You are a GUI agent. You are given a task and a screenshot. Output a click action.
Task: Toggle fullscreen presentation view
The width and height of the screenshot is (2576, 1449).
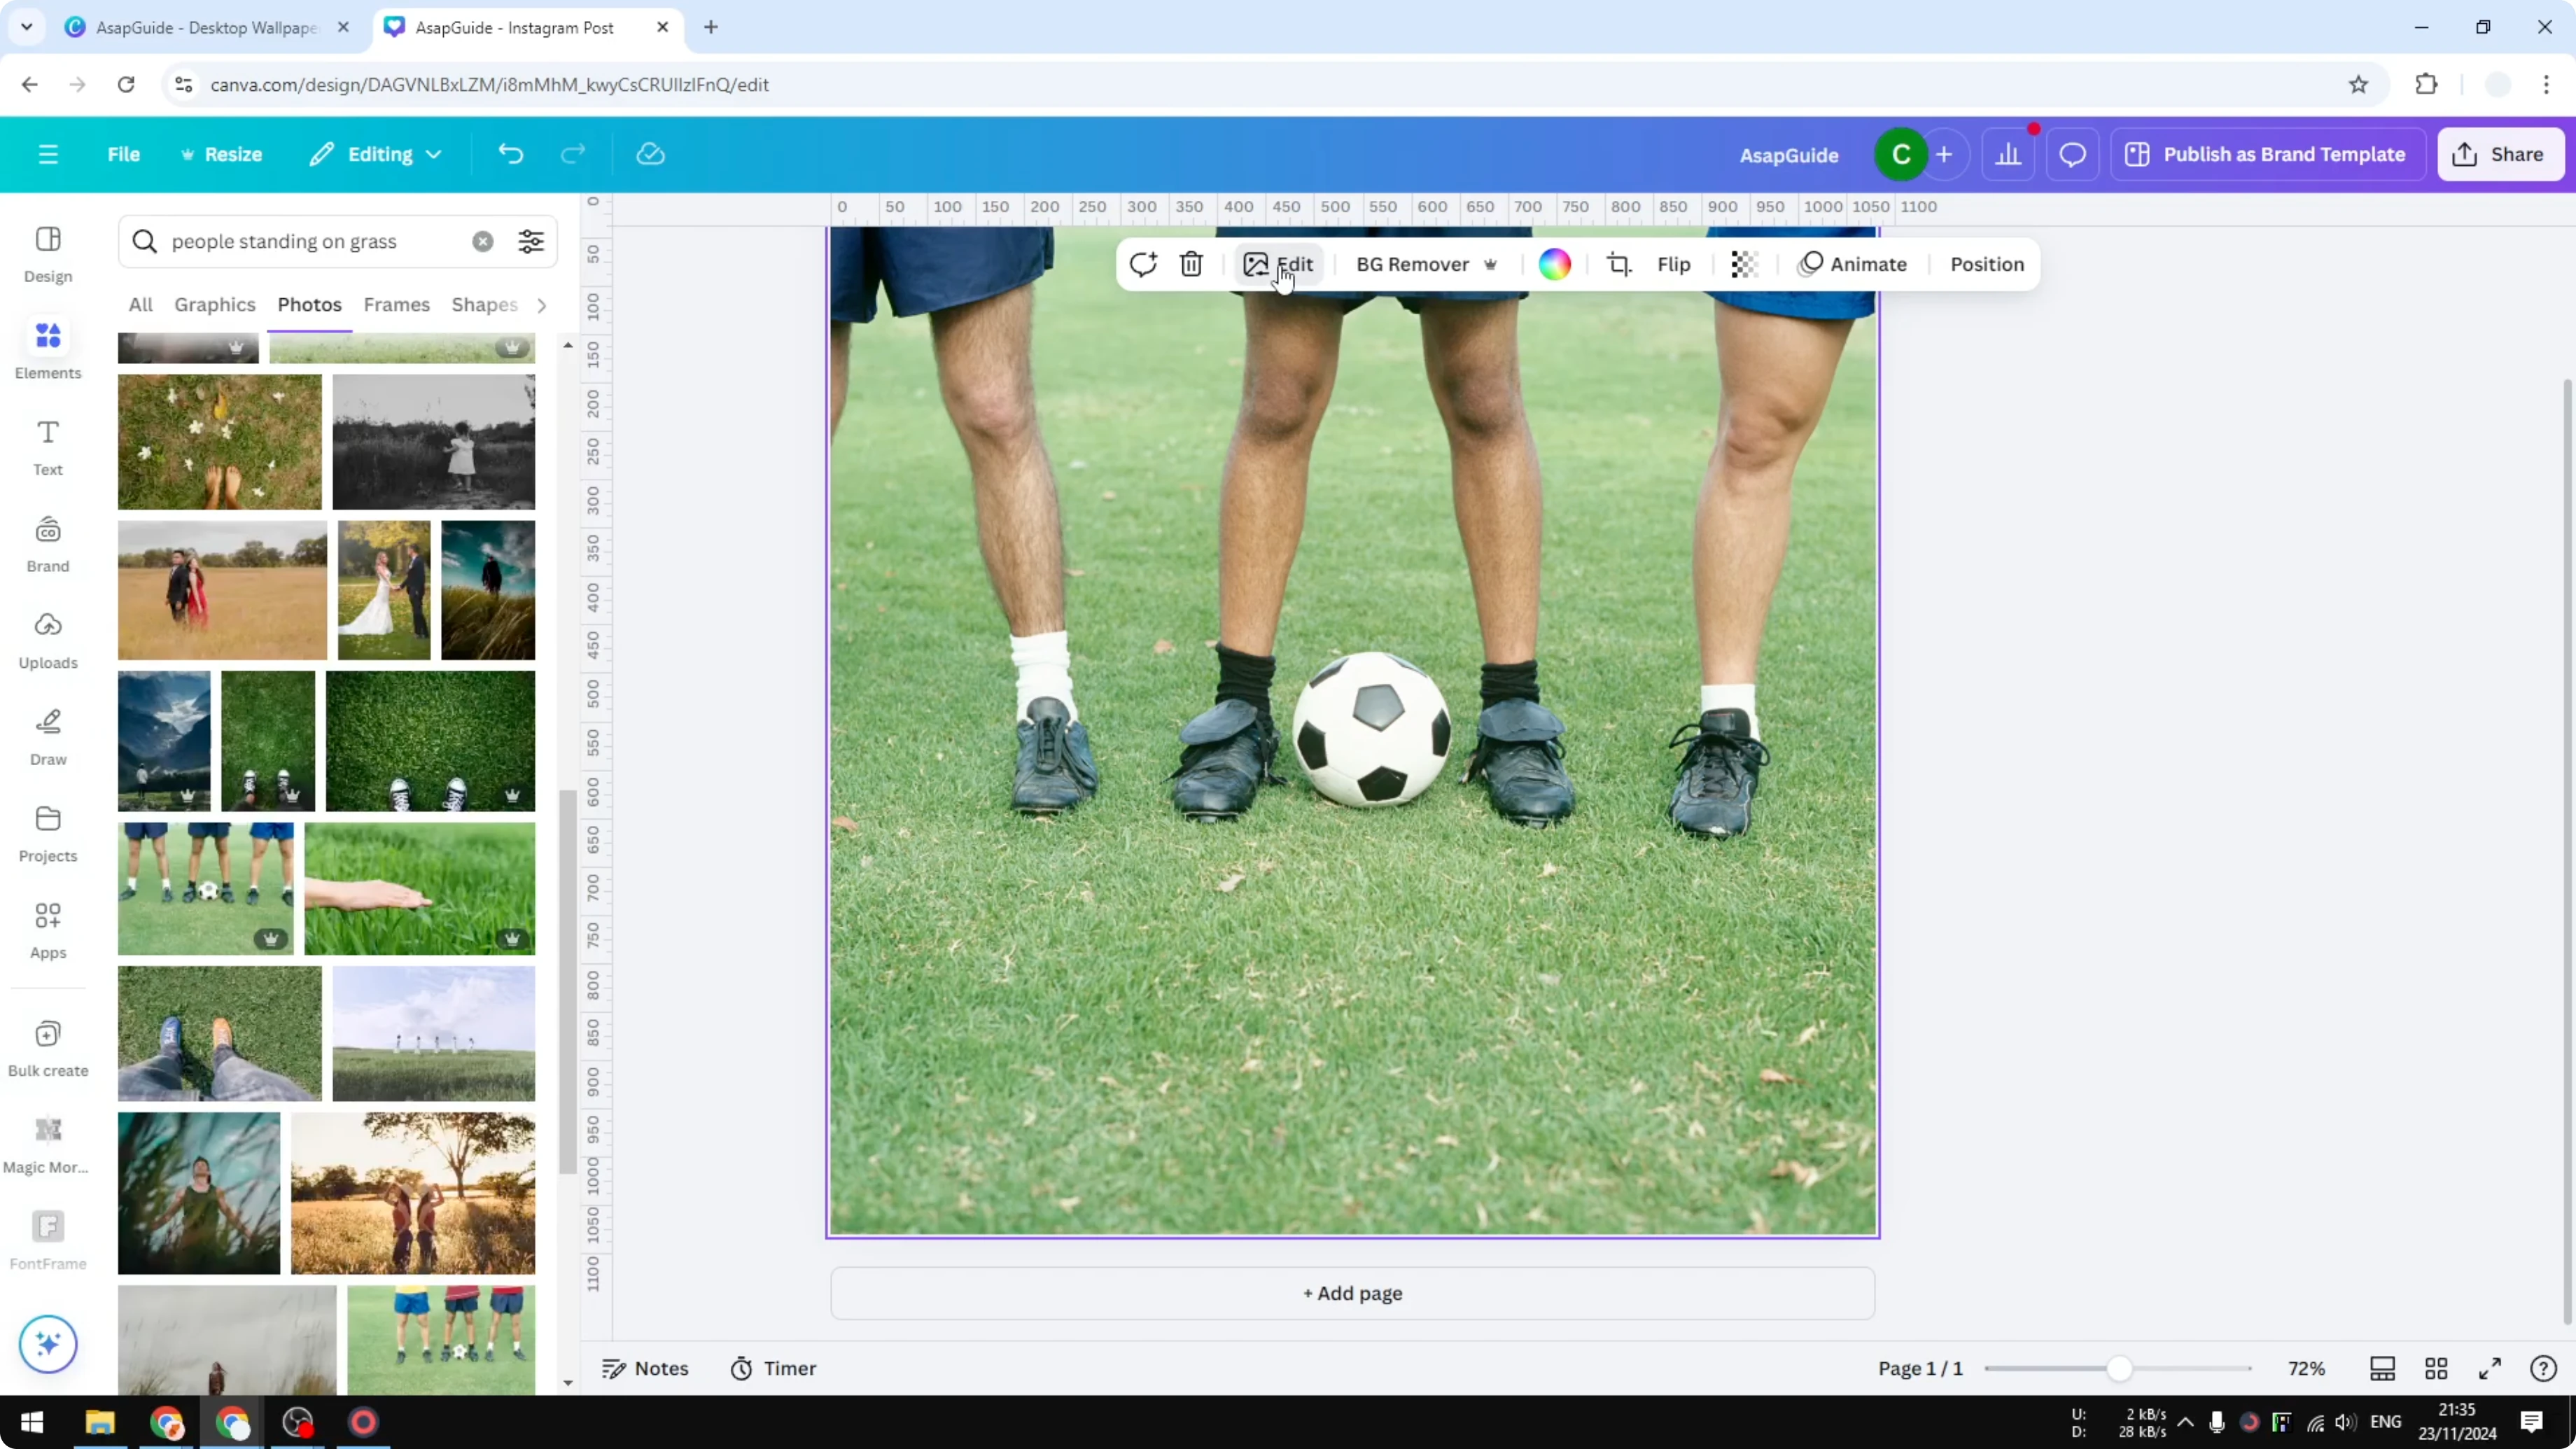coord(2490,1368)
